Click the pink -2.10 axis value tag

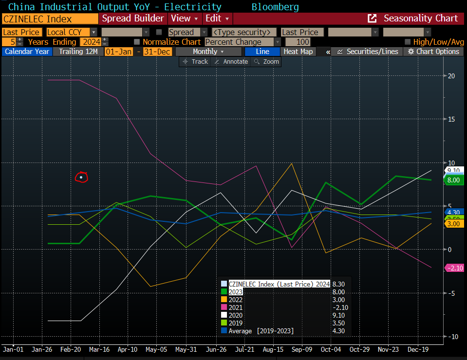pos(455,268)
